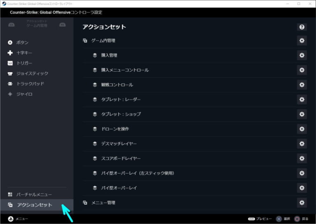316x224 pixels.
Task: Open the ジョイスティック settings section
Action: click(37, 73)
